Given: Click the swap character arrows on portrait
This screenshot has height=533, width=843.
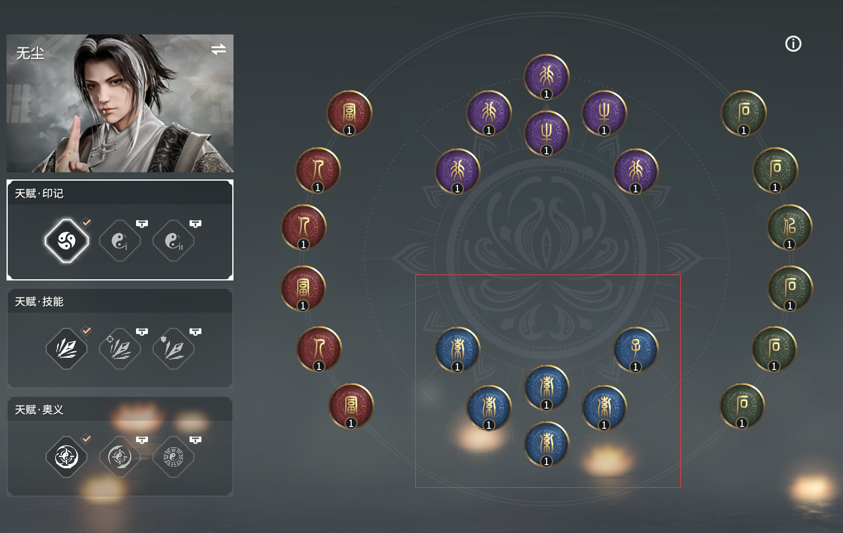Looking at the screenshot, I should point(219,49).
